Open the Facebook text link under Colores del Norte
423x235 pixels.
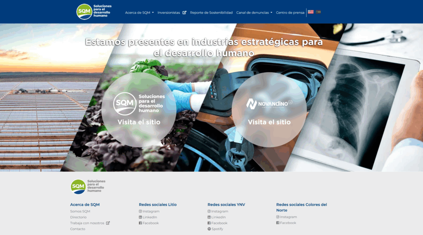coord(288,223)
